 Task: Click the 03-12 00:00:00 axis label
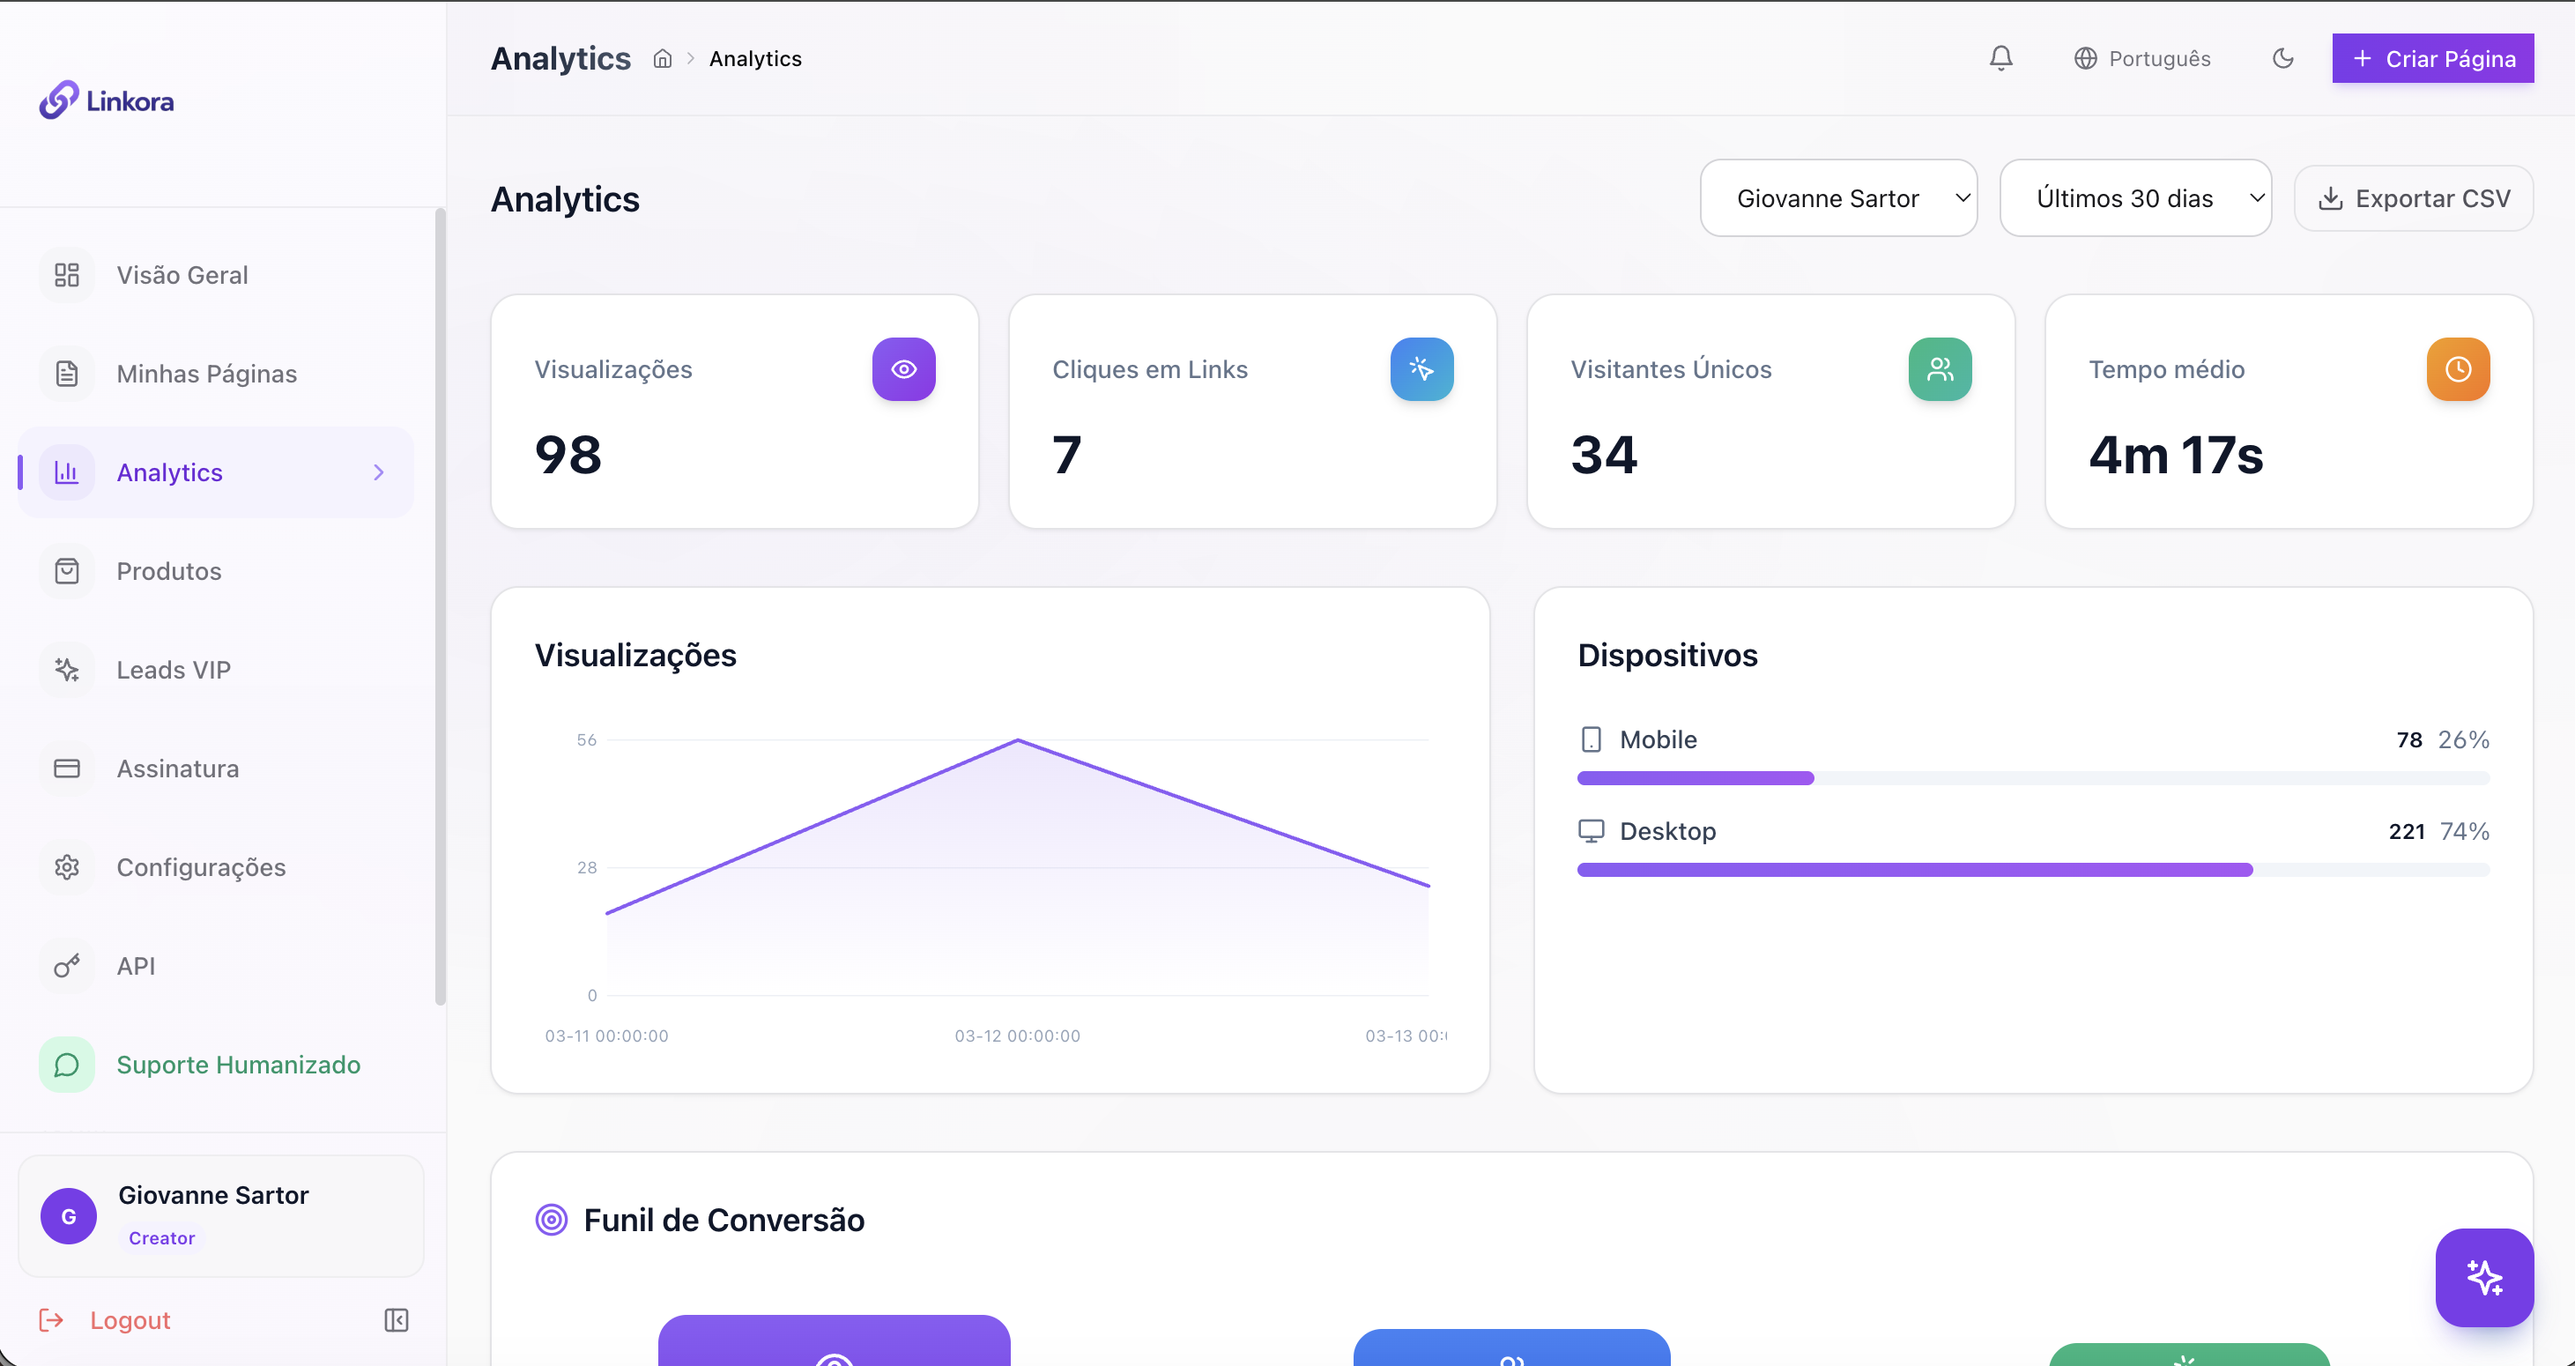point(1018,1036)
